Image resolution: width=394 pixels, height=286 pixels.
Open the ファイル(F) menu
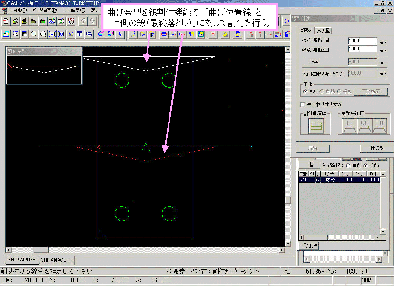18,10
